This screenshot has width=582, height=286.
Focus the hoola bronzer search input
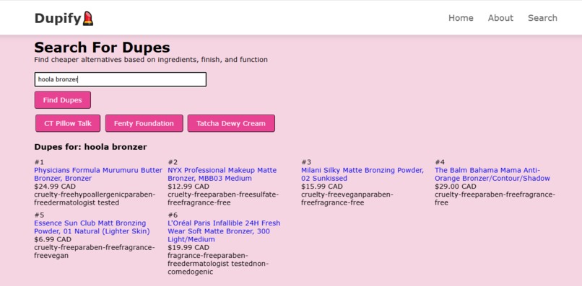tap(121, 79)
